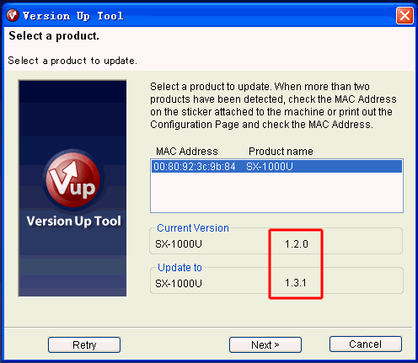Click the red Vup logo in side panel
The height and width of the screenshot is (363, 418).
coord(73,179)
